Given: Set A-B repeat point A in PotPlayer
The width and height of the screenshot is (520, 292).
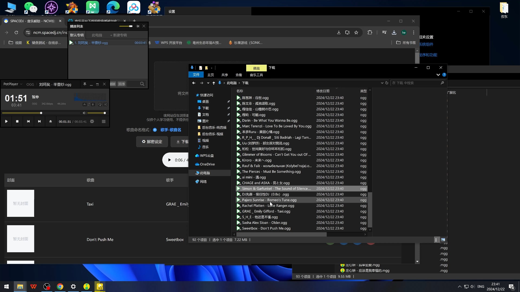Looking at the screenshot, I should click(84, 104).
